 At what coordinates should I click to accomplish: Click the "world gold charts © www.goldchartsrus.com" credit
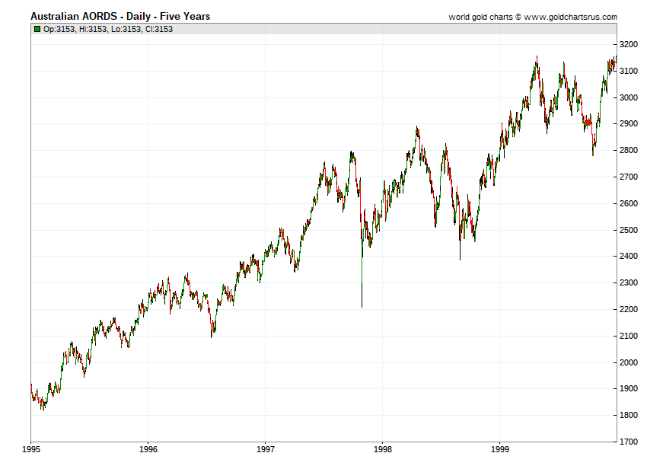point(533,17)
